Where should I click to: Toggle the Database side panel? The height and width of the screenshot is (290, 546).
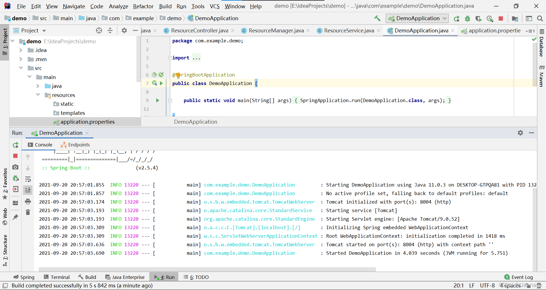pyautogui.click(x=542, y=43)
